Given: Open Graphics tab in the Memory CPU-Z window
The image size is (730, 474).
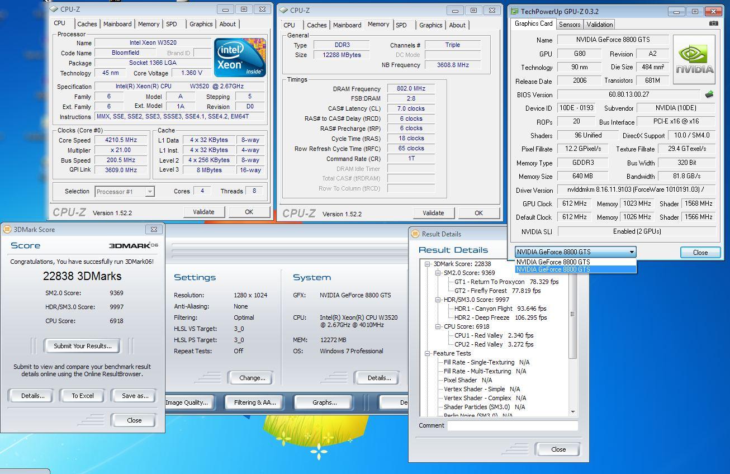Looking at the screenshot, I should click(x=430, y=25).
